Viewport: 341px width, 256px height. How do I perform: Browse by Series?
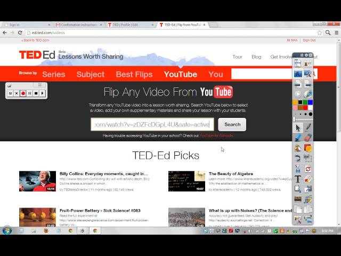point(54,74)
